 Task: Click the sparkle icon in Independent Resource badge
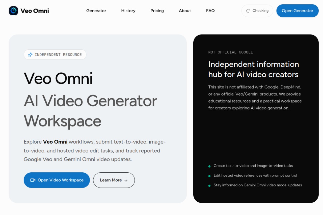[31, 55]
